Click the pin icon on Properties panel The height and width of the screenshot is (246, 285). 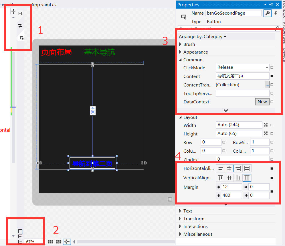[x=271, y=4]
